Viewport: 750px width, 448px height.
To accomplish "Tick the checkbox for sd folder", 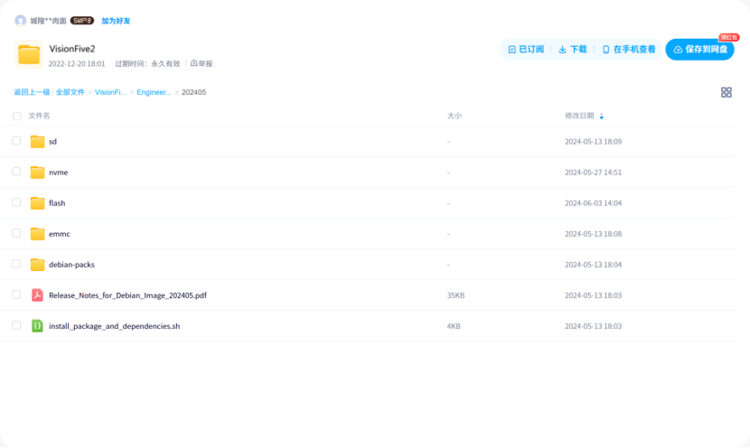I will click(16, 141).
